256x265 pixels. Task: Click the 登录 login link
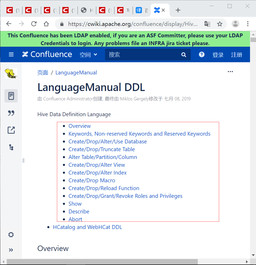click(218, 55)
